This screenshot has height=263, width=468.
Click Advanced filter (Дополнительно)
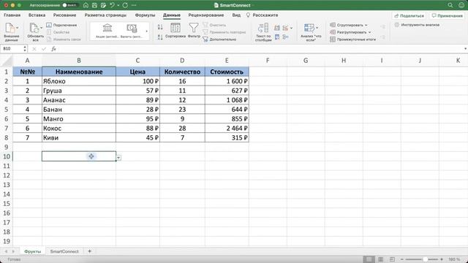coord(219,39)
